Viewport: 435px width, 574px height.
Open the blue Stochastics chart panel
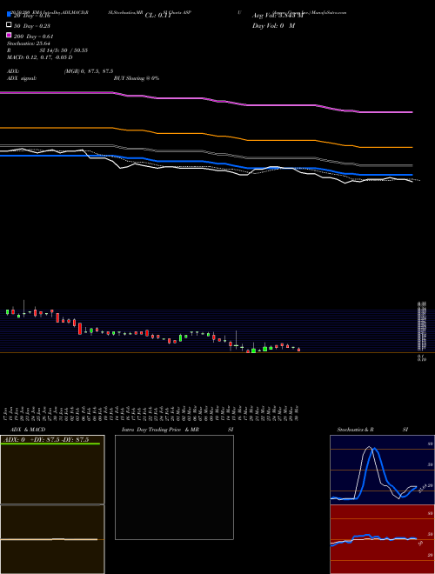(x=382, y=470)
